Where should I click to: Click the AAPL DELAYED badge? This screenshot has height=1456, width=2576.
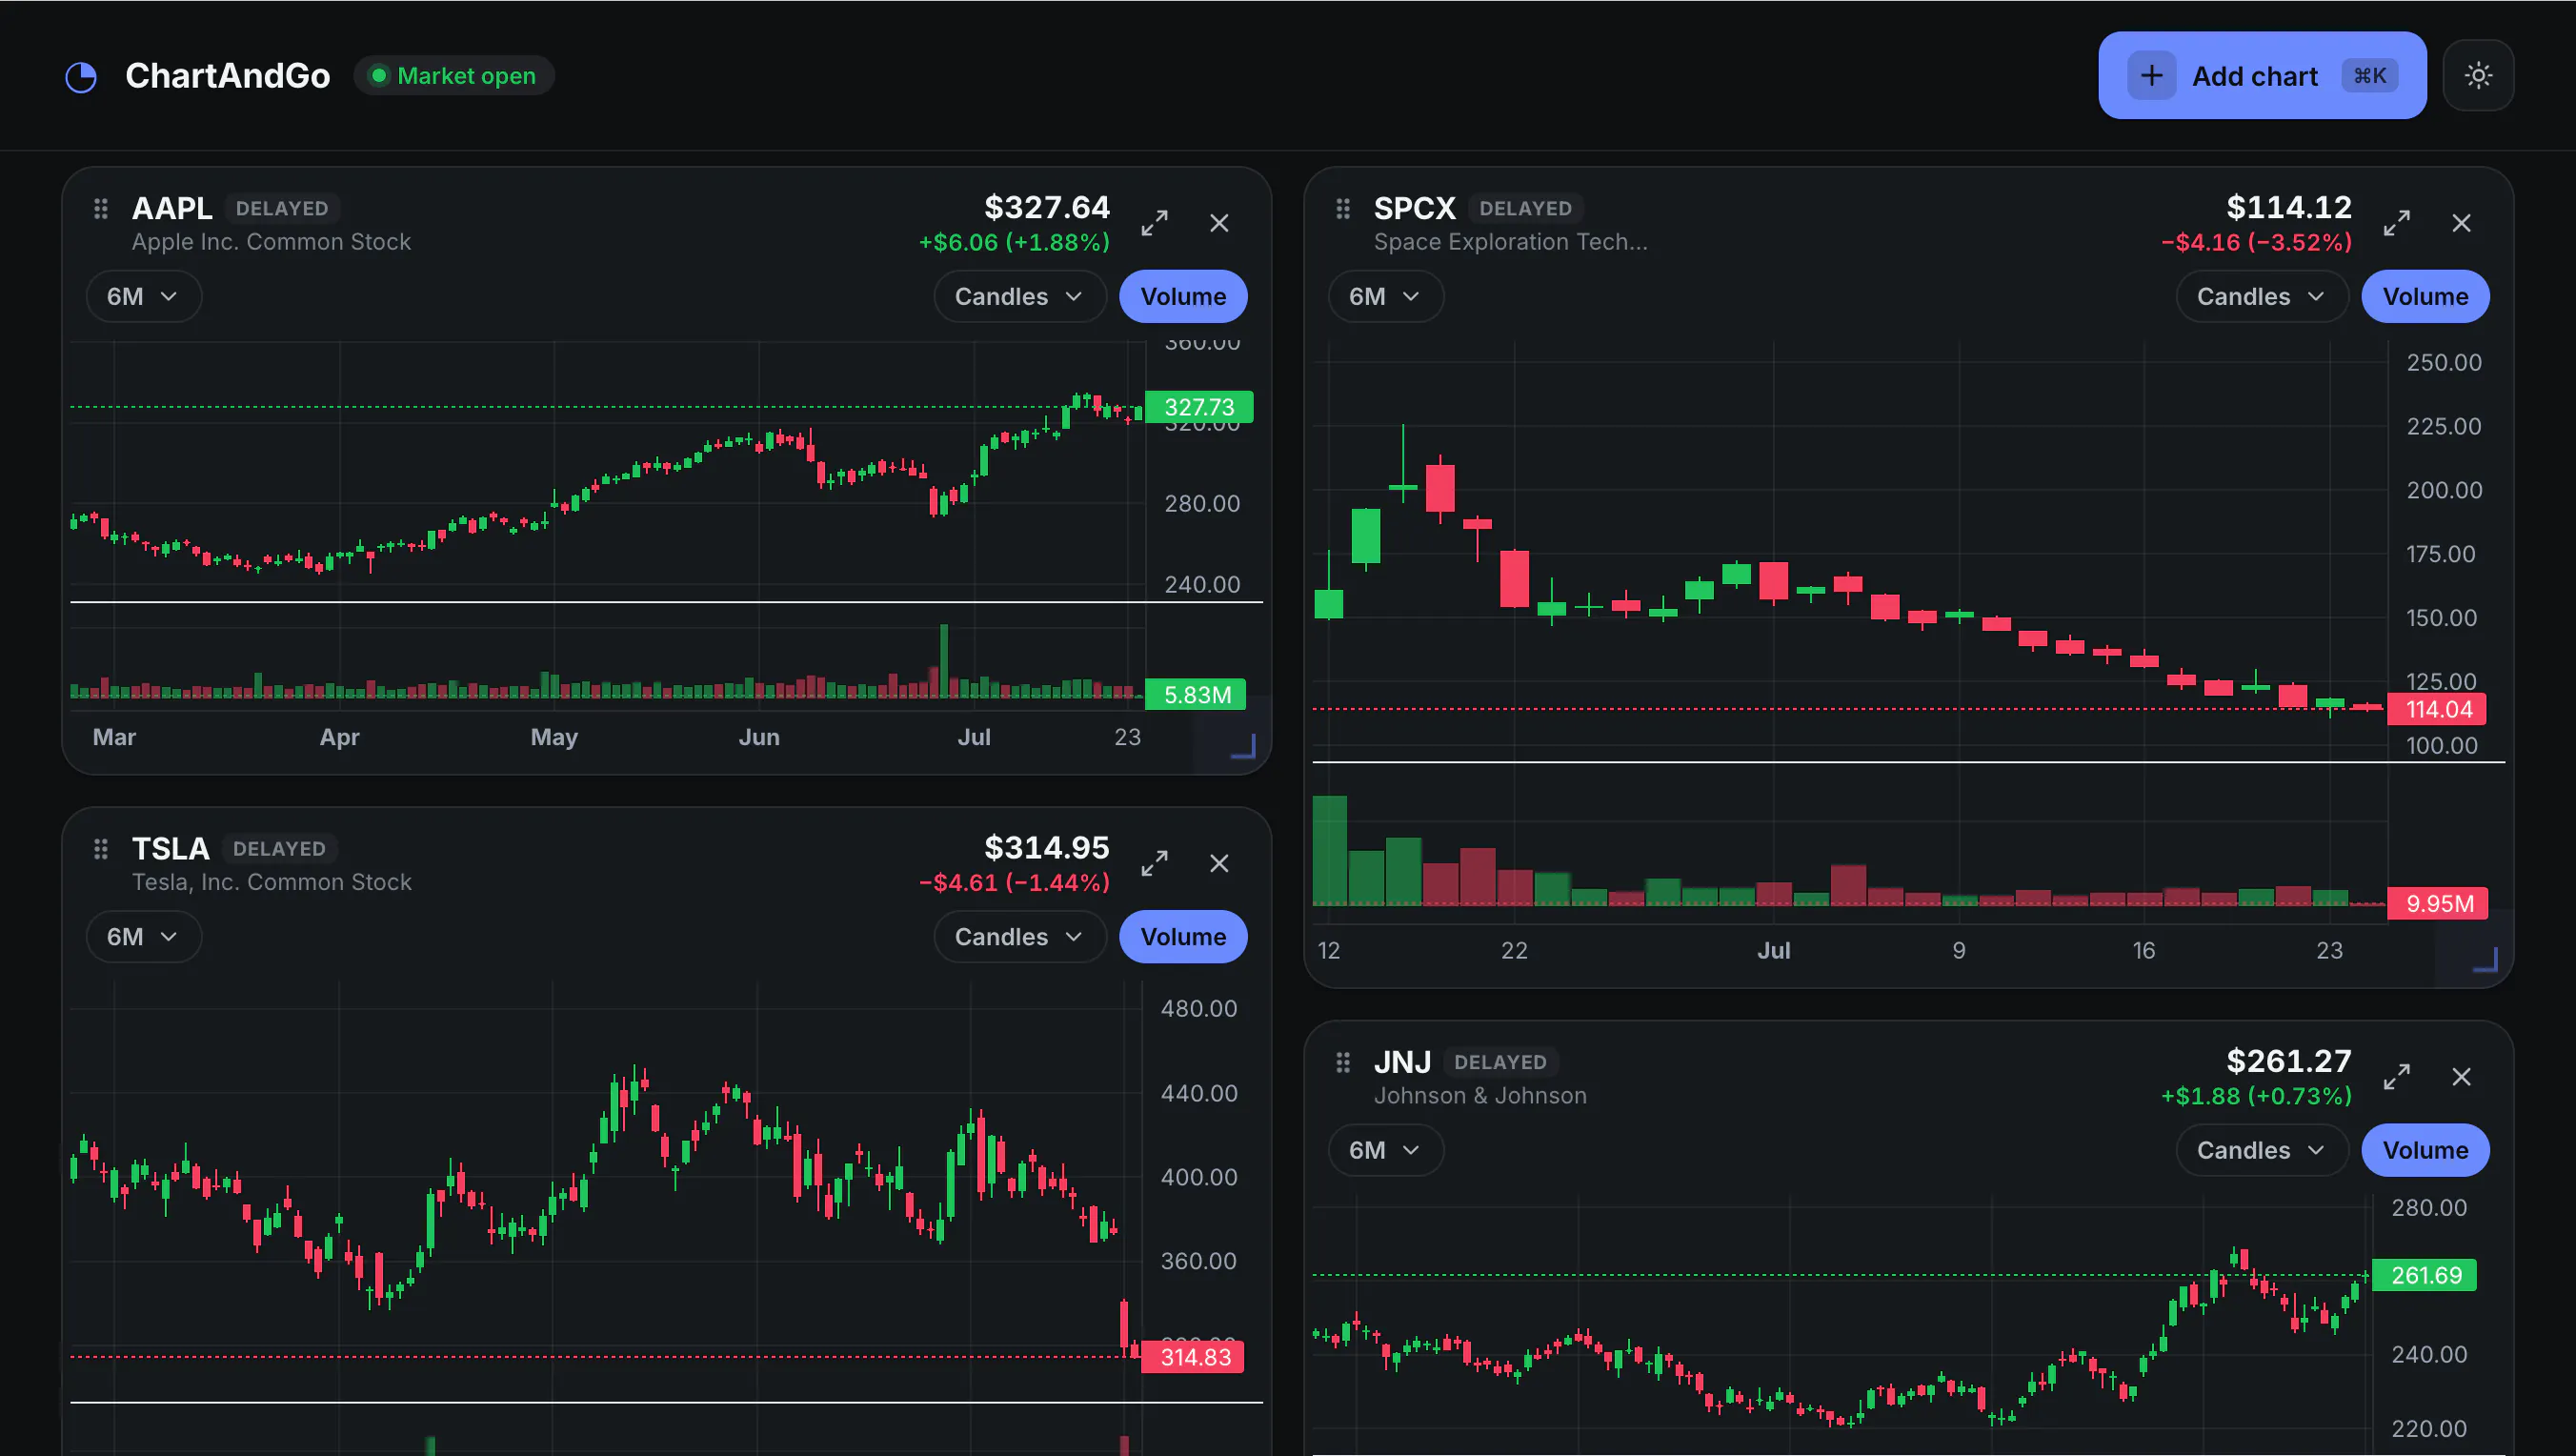click(282, 208)
